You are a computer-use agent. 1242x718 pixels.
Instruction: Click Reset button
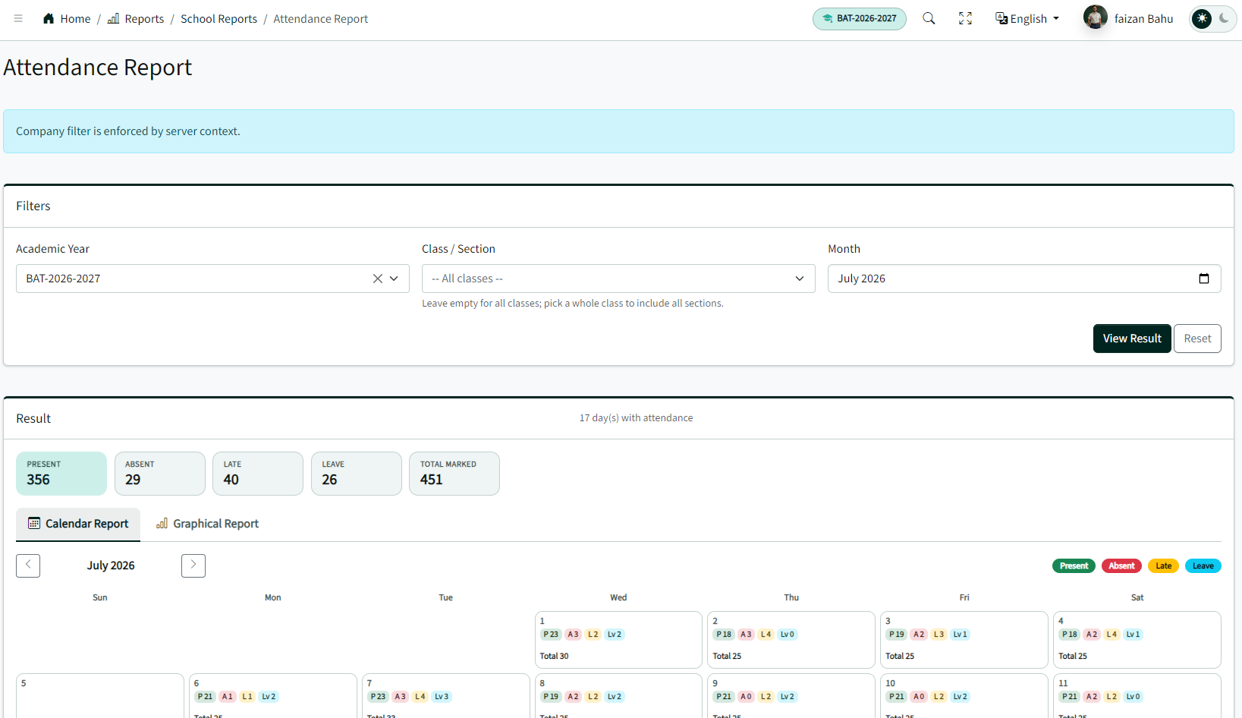1197,339
